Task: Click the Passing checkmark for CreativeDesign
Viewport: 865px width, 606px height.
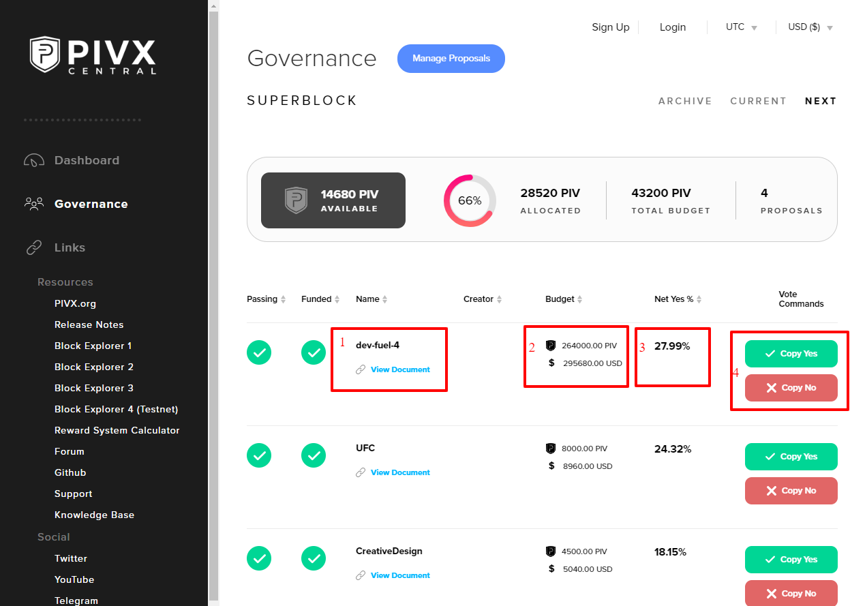Action: coord(259,558)
